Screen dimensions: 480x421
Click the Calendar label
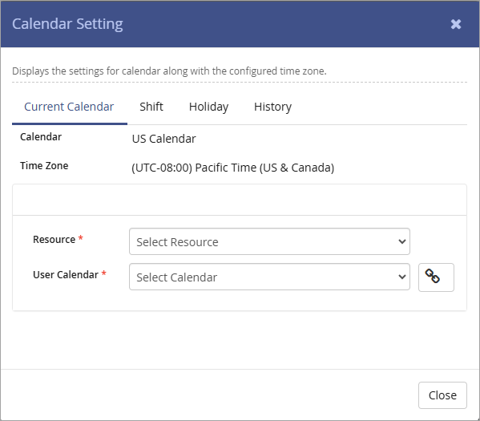coord(41,137)
